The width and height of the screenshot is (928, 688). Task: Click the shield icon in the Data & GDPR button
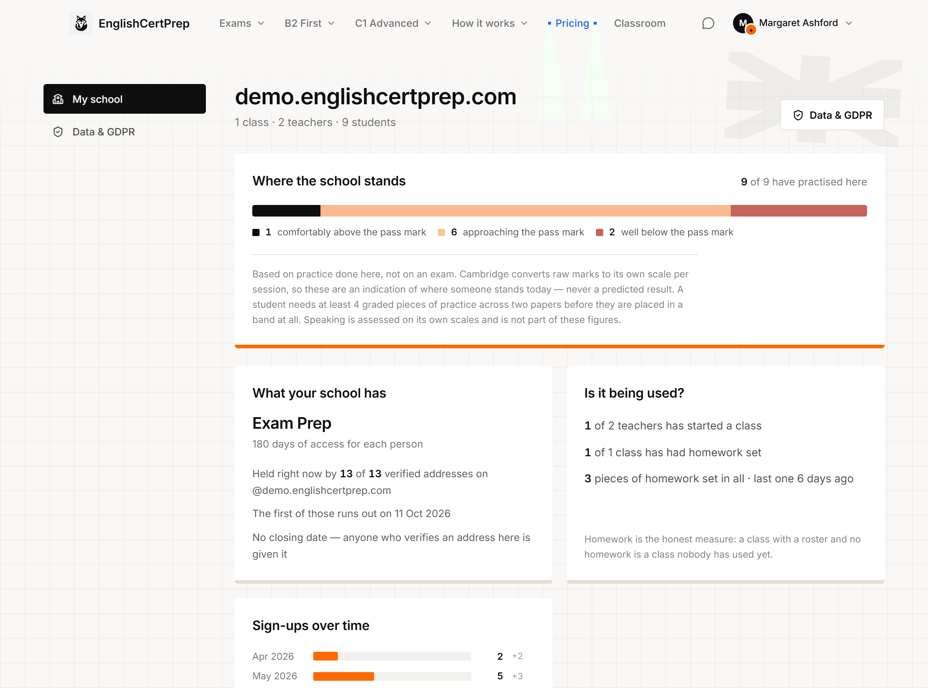(798, 116)
